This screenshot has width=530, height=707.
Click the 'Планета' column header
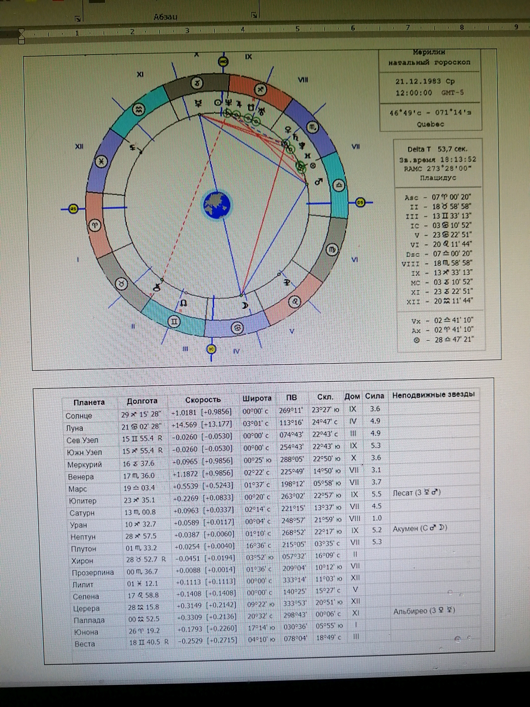click(89, 402)
